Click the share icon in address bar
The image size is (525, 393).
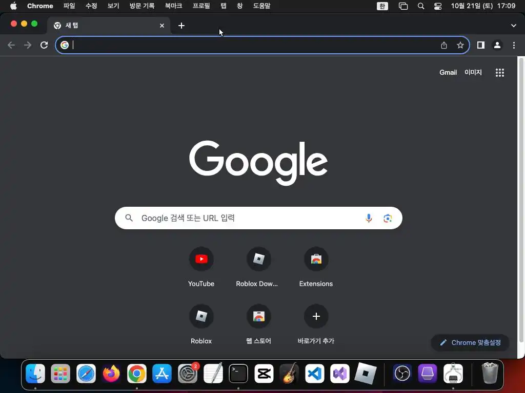coord(444,45)
